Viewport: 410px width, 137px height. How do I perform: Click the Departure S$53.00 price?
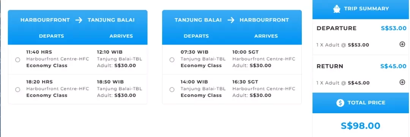[x=394, y=28]
